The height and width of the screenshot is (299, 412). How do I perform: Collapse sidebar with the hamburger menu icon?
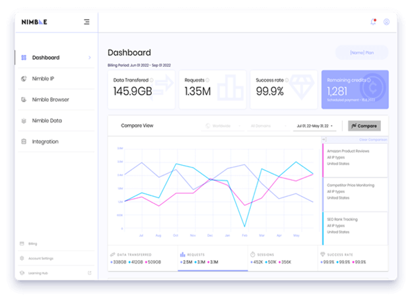86,22
